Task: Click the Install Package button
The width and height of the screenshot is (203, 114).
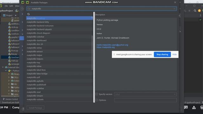Action: click(x=36, y=108)
